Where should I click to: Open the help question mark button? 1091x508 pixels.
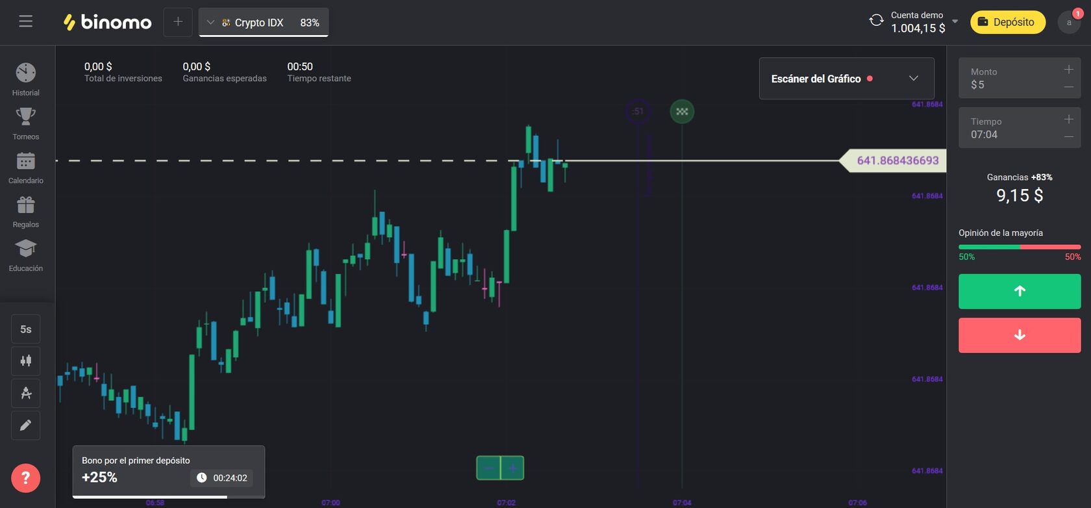(26, 478)
